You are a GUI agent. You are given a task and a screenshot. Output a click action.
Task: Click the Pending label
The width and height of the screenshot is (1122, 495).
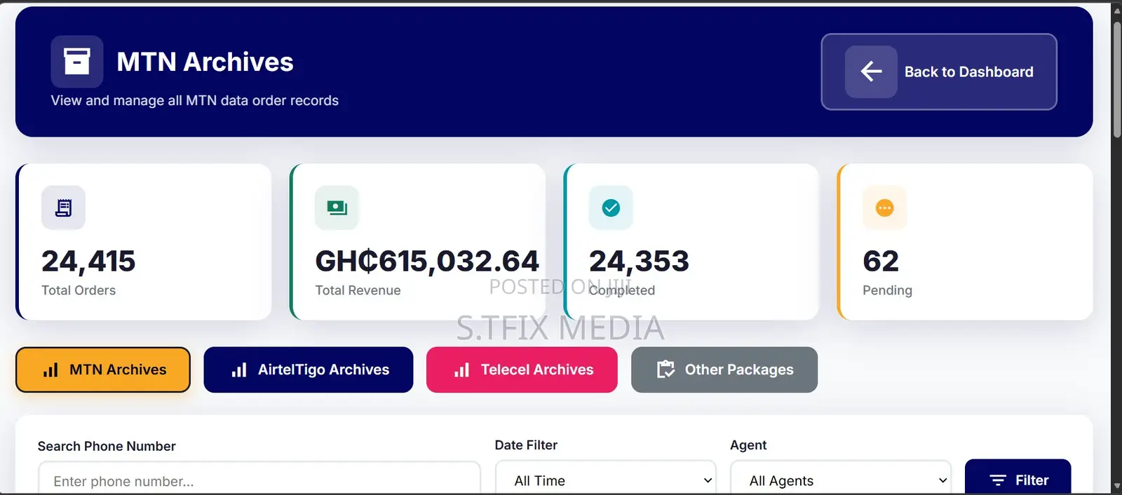(887, 290)
